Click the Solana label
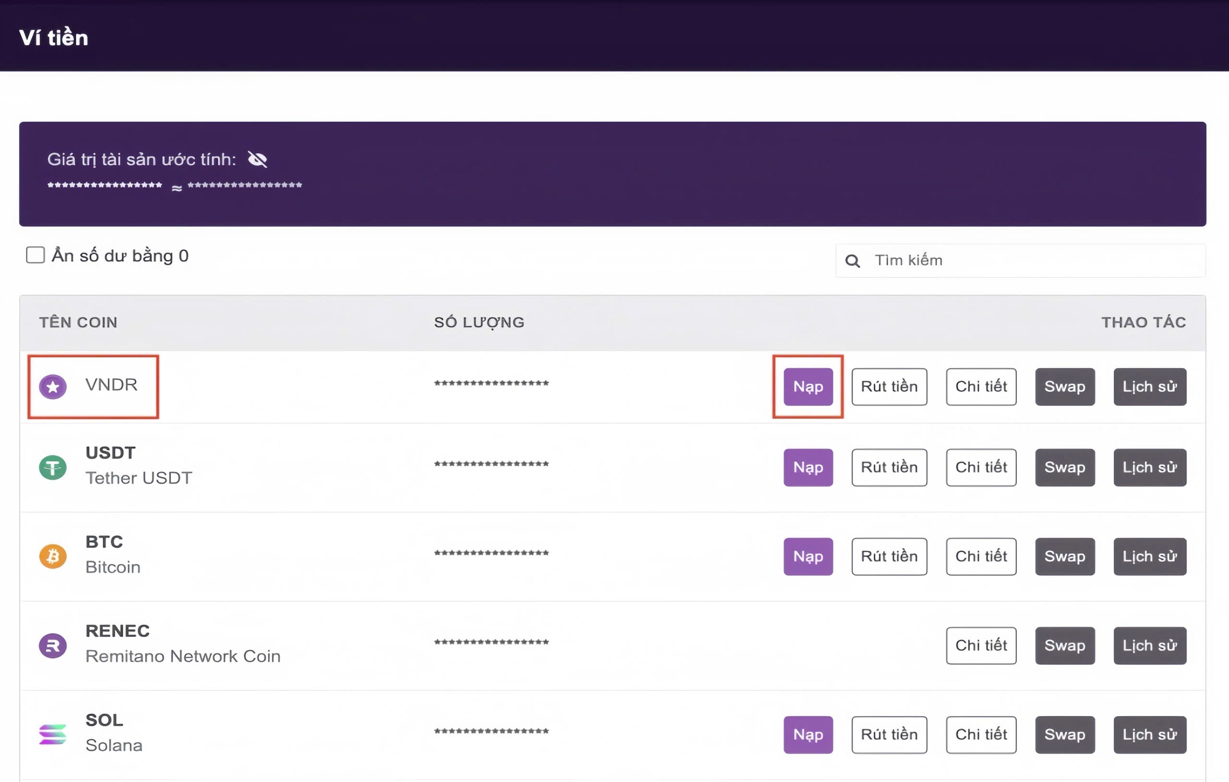Screen dimensions: 1229x782 click(x=114, y=746)
